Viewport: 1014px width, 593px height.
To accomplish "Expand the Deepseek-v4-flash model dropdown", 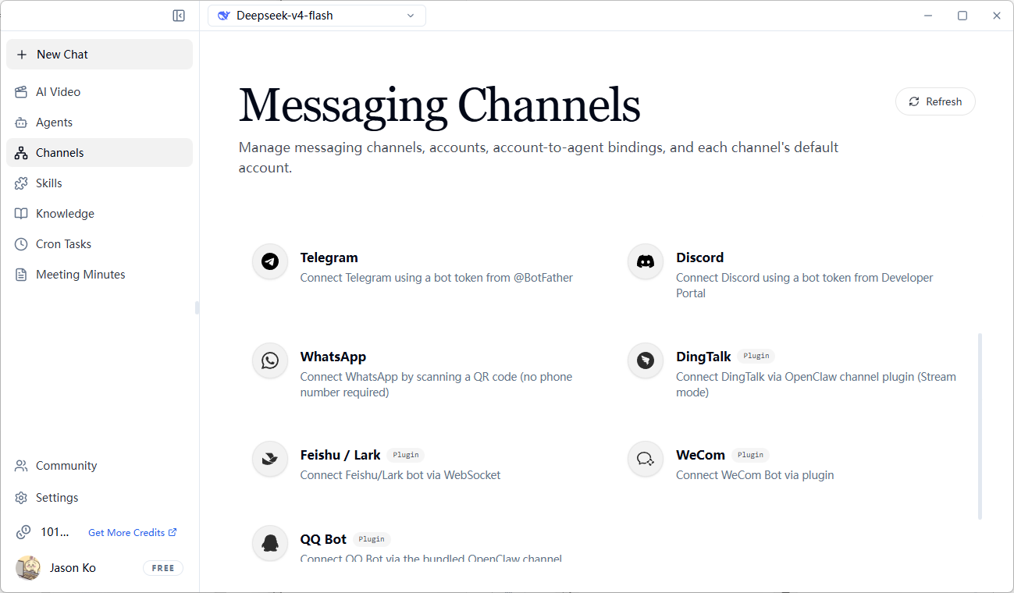I will coord(317,16).
